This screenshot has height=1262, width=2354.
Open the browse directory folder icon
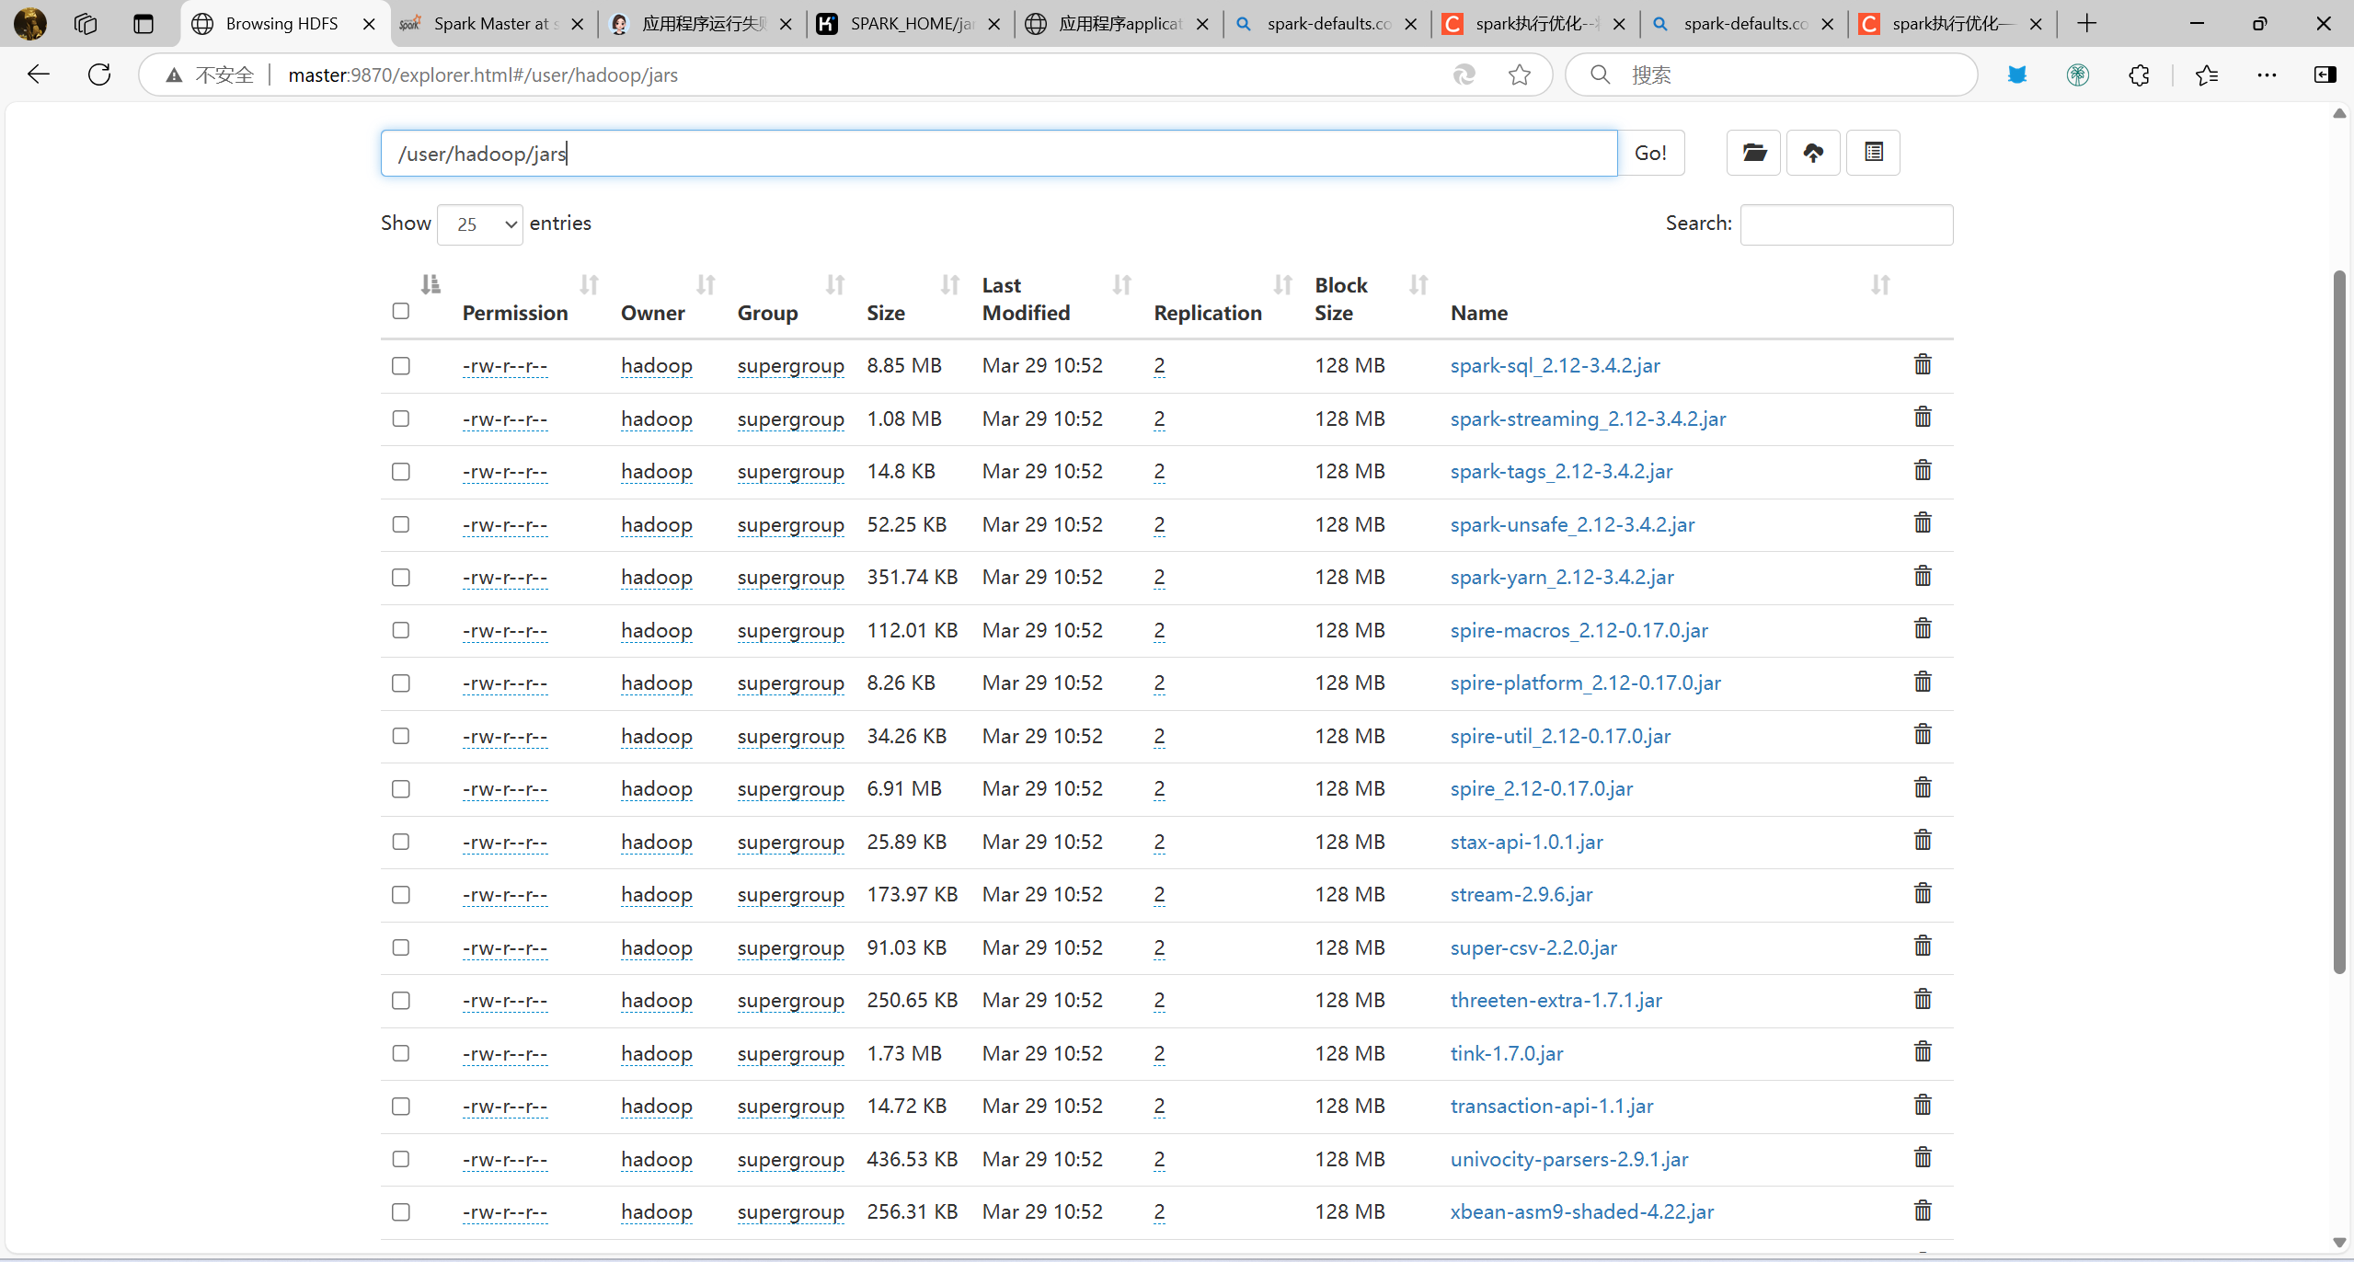tap(1753, 153)
